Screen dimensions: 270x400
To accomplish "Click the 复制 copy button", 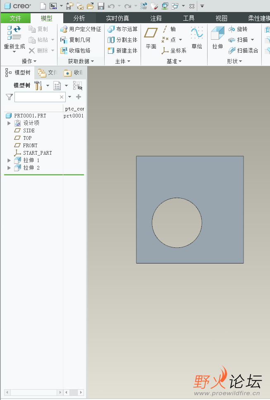I will click(38, 29).
